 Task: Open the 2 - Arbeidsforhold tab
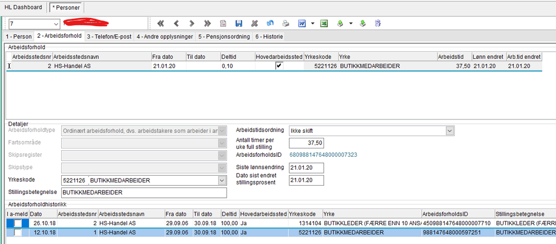point(60,36)
